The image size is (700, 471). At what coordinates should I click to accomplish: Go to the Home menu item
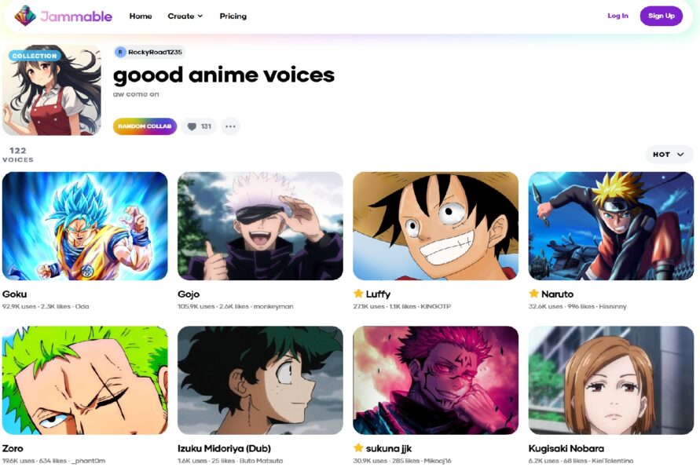141,16
